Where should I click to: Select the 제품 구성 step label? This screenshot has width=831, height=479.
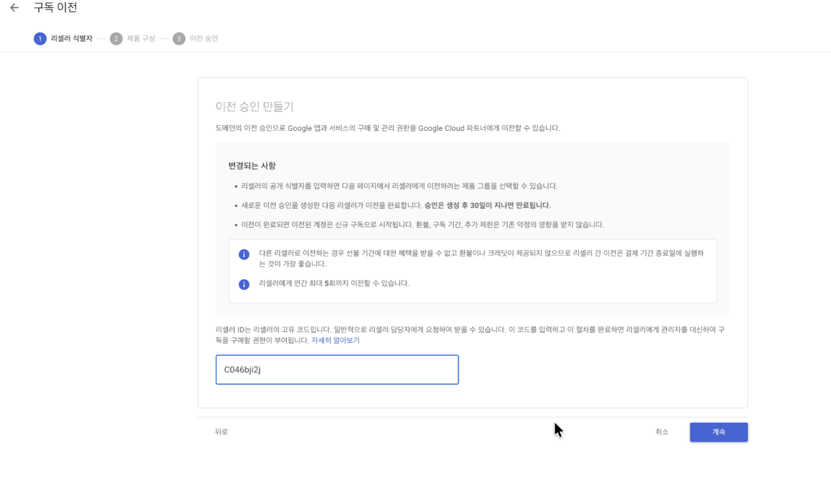[x=141, y=39]
